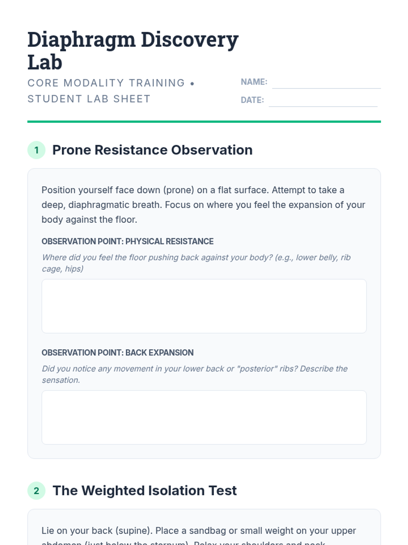Viewport: 408px width, 545px height.
Task: Click the Name input line
Action: click(326, 83)
